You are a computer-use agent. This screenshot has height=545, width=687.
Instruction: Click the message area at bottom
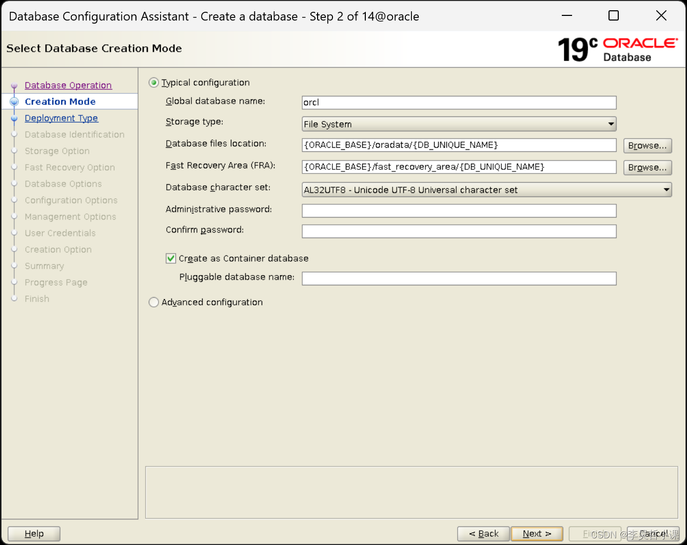point(411,492)
